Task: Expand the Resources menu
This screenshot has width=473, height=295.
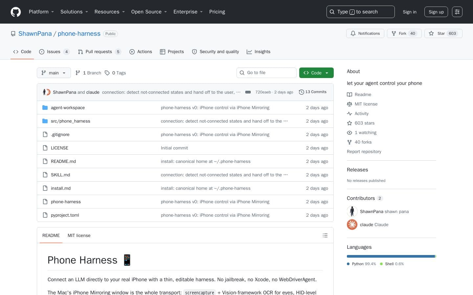Action: click(x=110, y=12)
